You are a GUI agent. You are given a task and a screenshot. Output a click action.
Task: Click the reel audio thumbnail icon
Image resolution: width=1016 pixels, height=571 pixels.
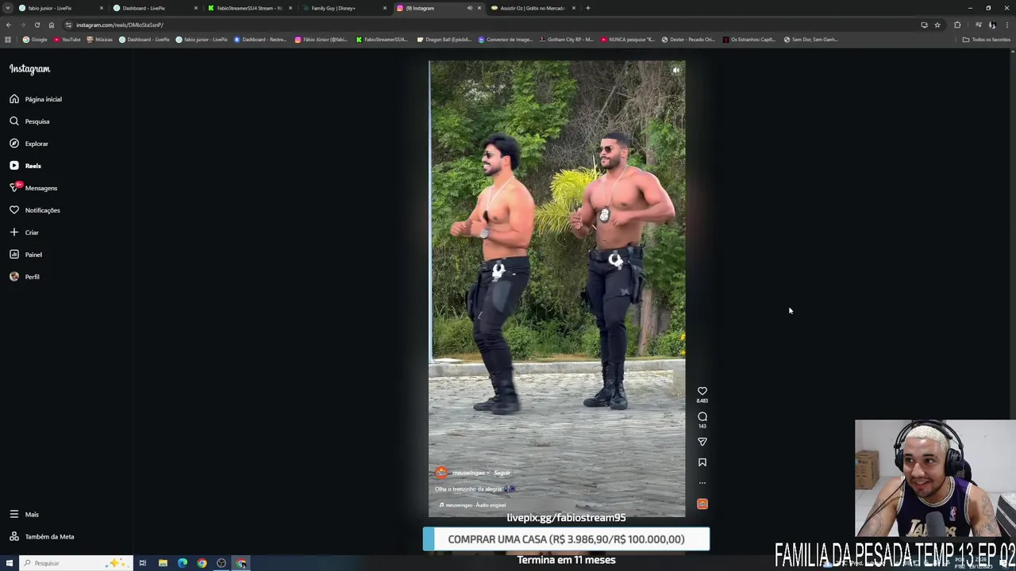tap(702, 504)
